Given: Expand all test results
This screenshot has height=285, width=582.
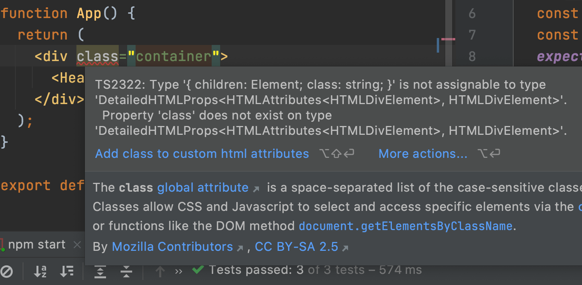Looking at the screenshot, I should [100, 271].
